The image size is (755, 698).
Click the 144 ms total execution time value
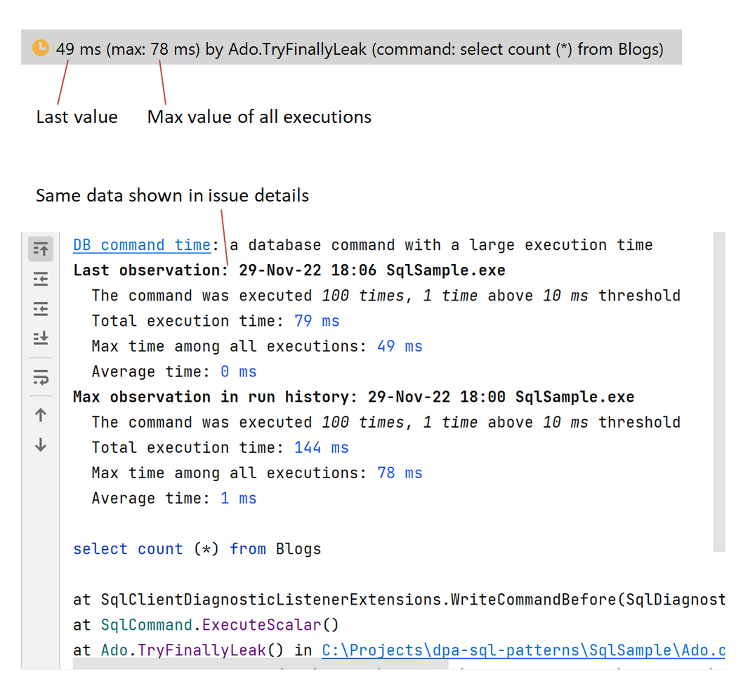point(321,447)
